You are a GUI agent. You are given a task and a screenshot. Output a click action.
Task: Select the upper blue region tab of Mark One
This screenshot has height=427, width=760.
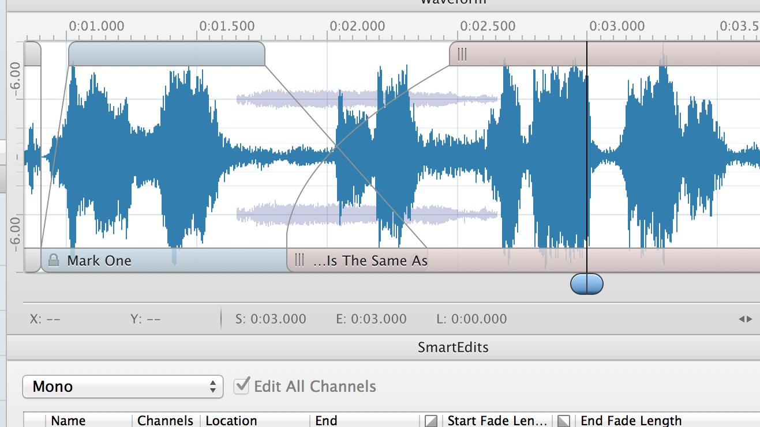click(167, 54)
